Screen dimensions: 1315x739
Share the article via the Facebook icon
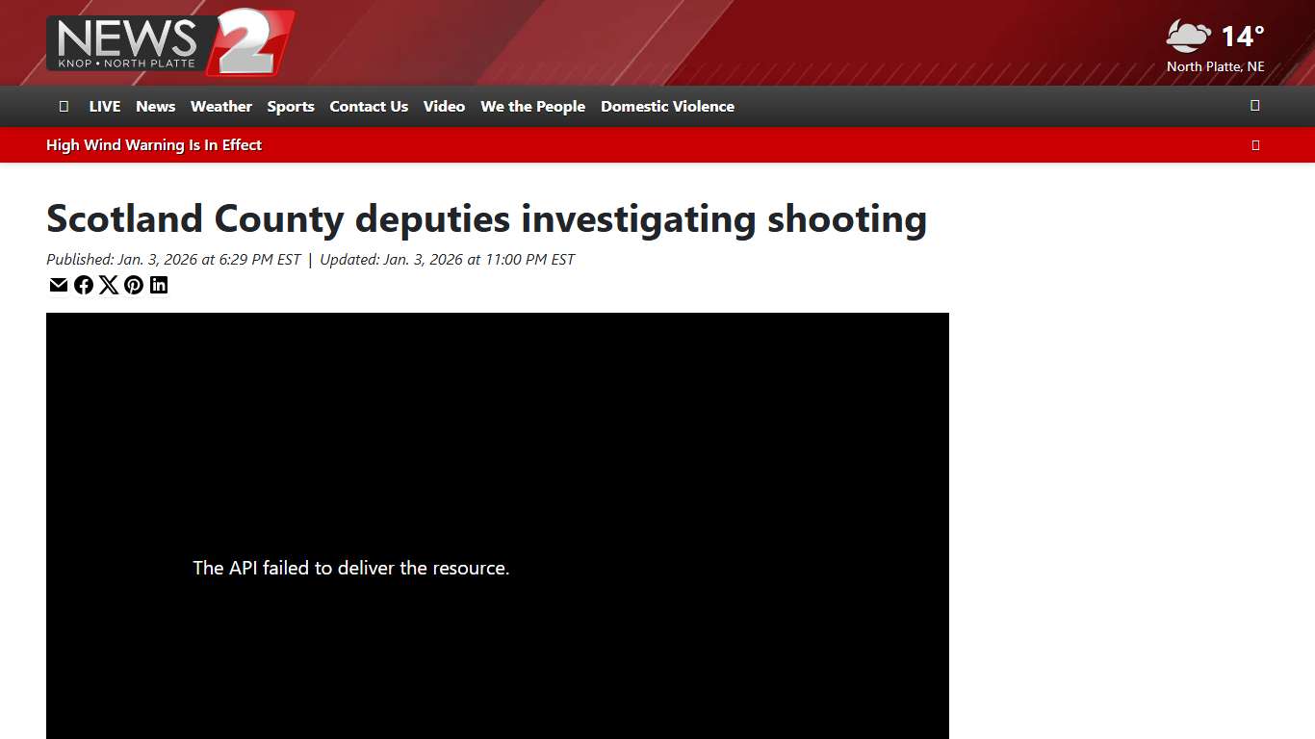pos(84,285)
